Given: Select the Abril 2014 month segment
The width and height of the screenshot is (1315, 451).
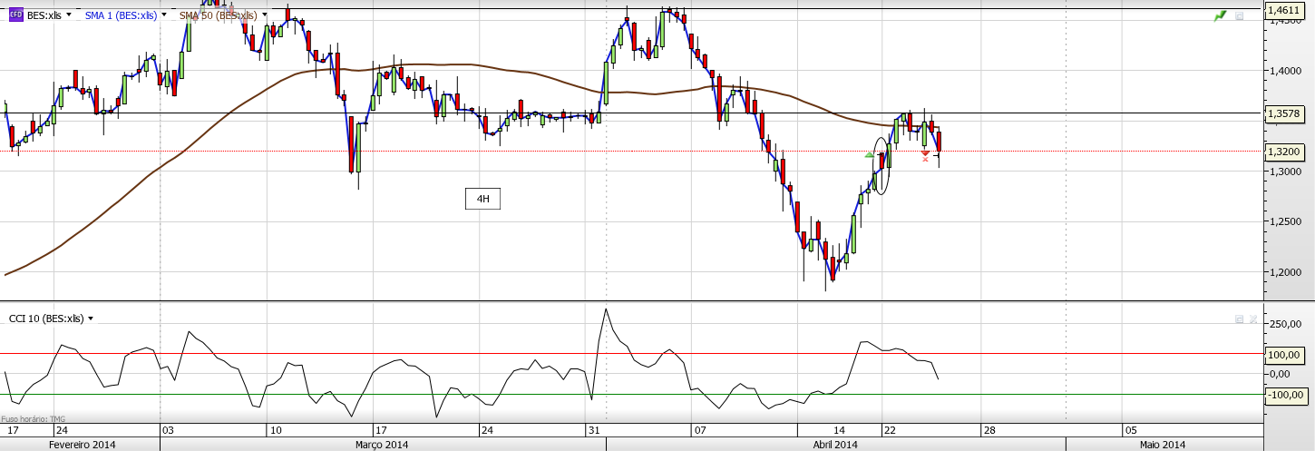Looking at the screenshot, I should click(x=834, y=445).
